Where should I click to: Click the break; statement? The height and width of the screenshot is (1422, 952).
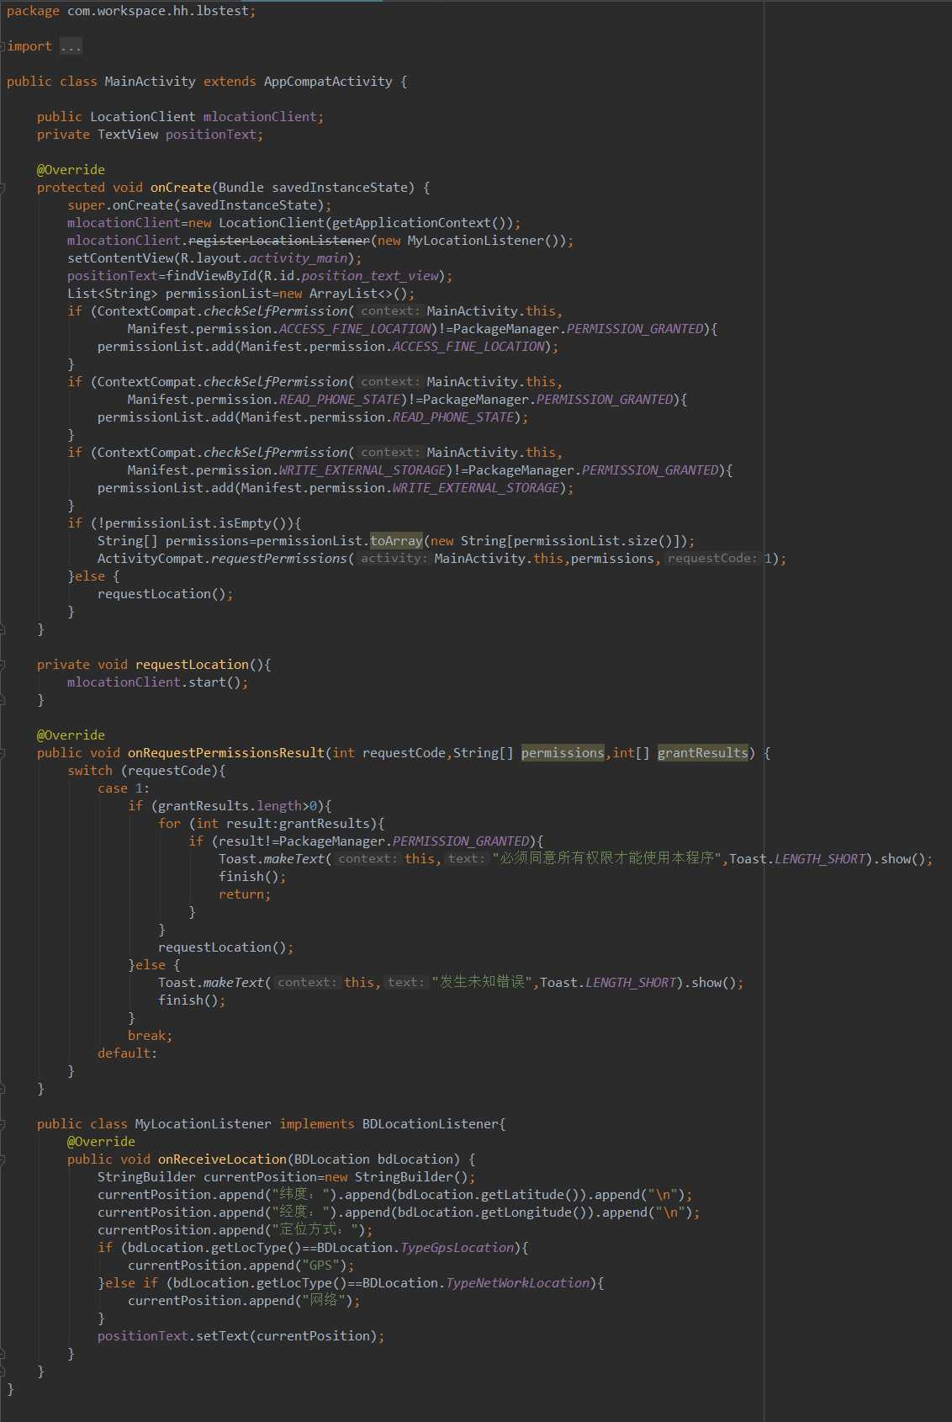coord(150,1036)
